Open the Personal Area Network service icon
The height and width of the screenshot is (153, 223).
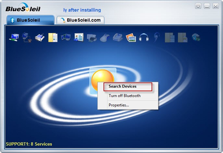tap(14, 38)
